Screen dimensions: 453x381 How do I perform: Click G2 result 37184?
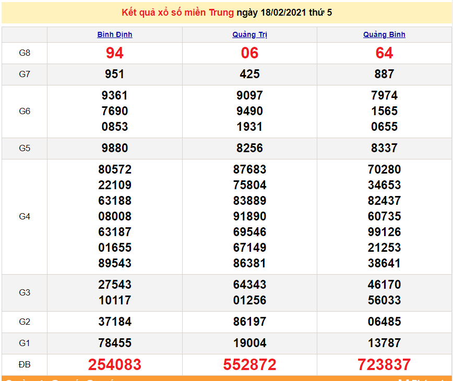click(115, 322)
